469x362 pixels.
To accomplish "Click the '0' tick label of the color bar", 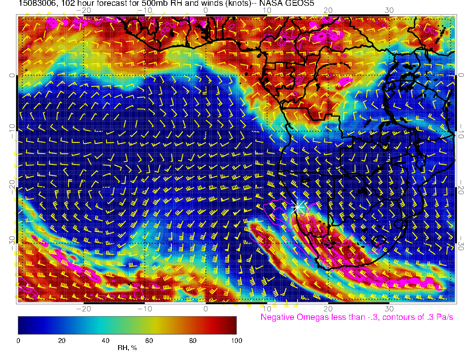I will 18,341.
